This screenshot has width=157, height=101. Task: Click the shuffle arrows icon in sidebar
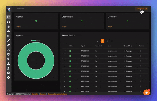[x=8, y=50]
